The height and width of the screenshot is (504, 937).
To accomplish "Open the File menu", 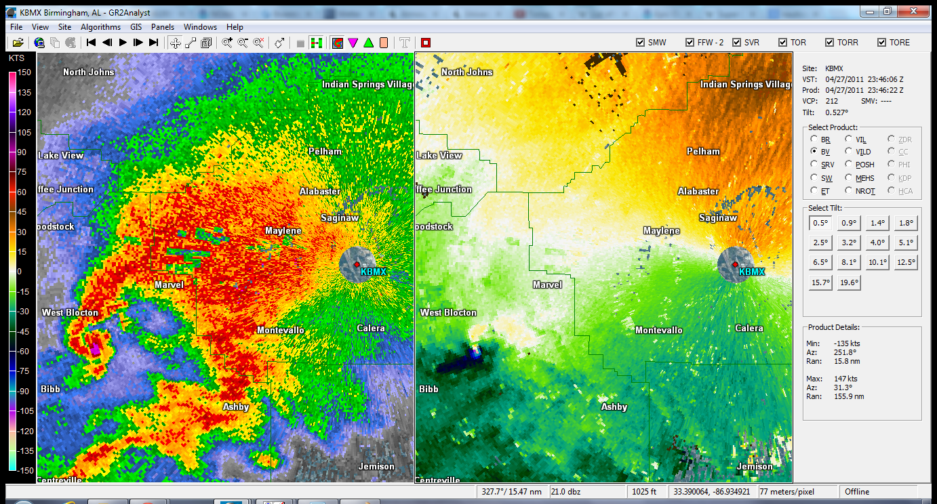I will click(x=16, y=27).
